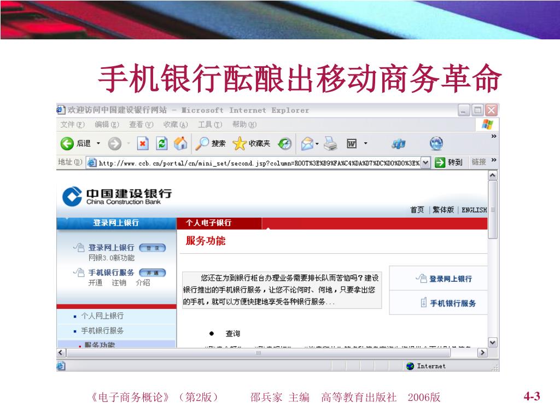Click the Back (后退) arrow icon
Viewport: 560px width, 420px height.
67,144
